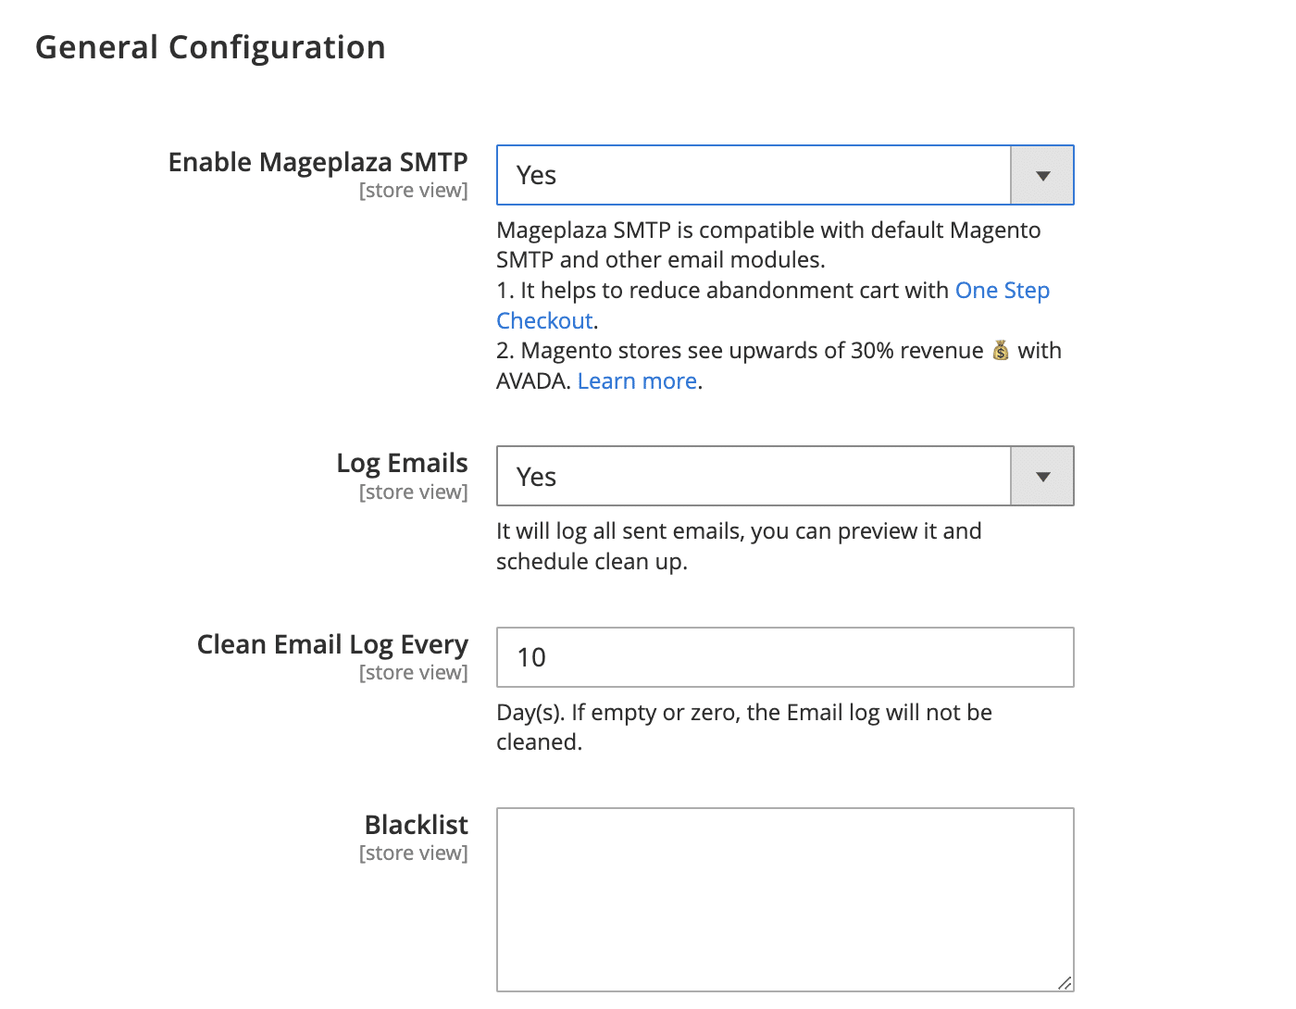1296x1009 pixels.
Task: Click the Clean Email Log Every input showing 10
Action: pos(785,657)
